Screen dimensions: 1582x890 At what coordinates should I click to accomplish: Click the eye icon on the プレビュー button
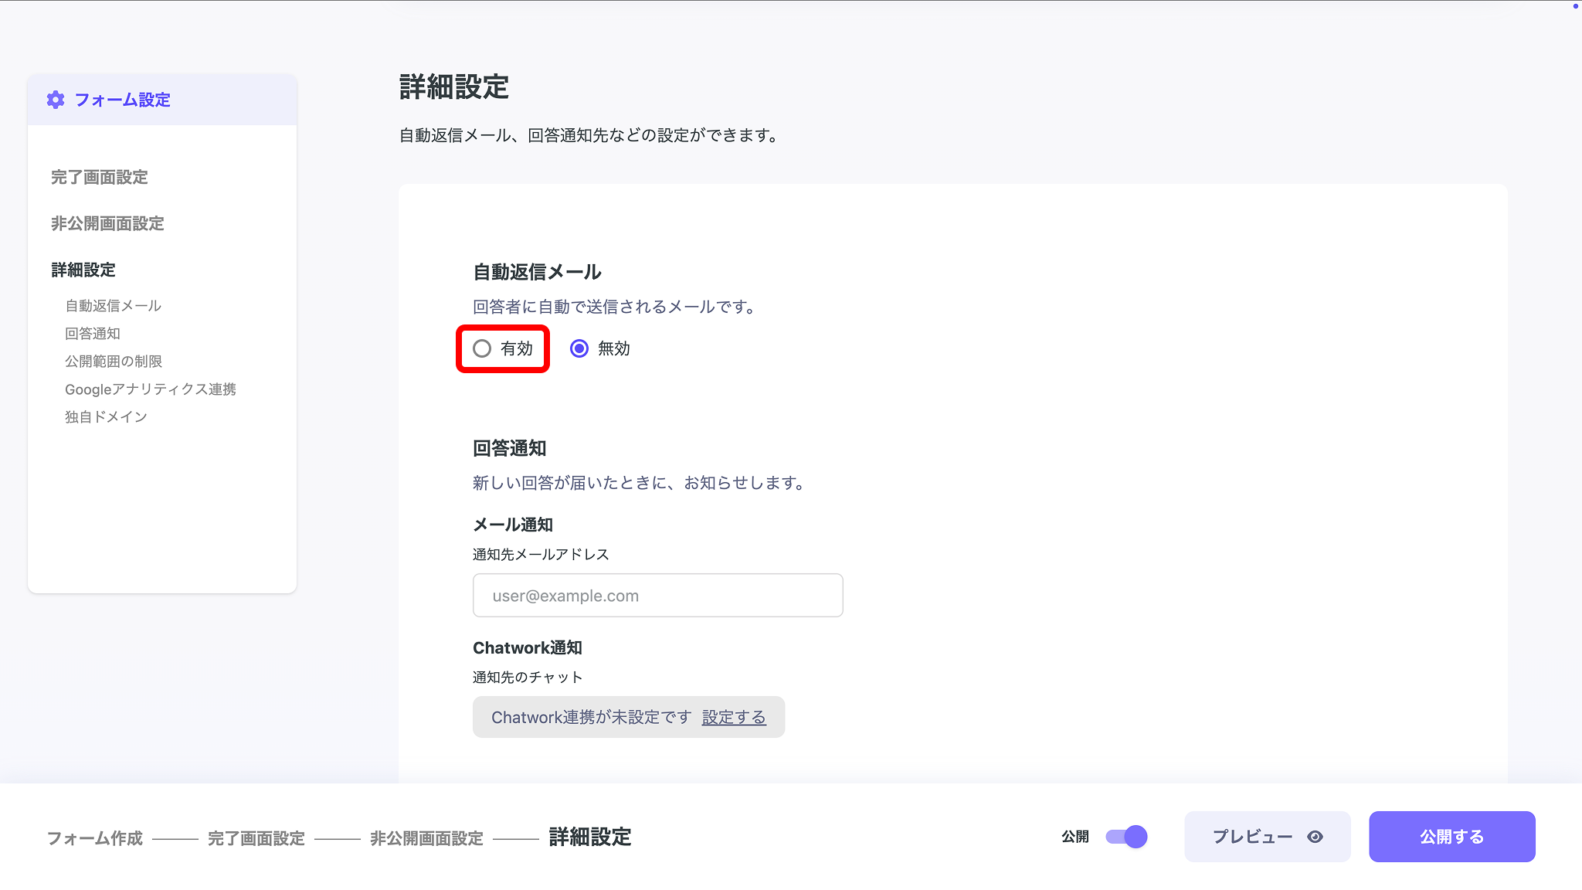coord(1315,836)
